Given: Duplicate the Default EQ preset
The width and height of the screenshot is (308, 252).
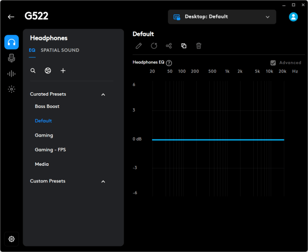Looking at the screenshot, I should [x=184, y=46].
